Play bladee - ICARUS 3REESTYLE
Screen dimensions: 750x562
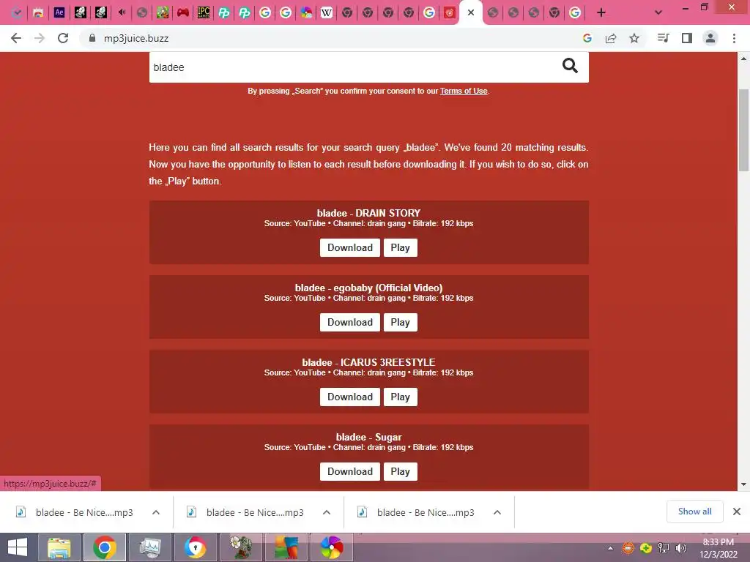coord(401,397)
